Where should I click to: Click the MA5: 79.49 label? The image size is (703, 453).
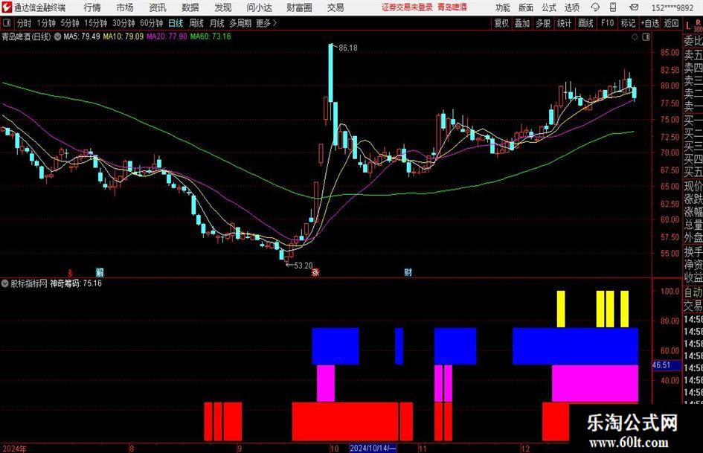(82, 36)
